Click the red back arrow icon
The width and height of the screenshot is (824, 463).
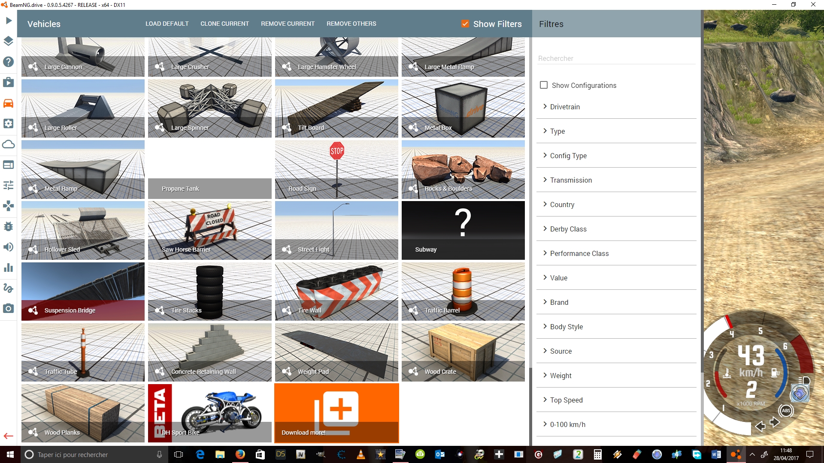9,436
